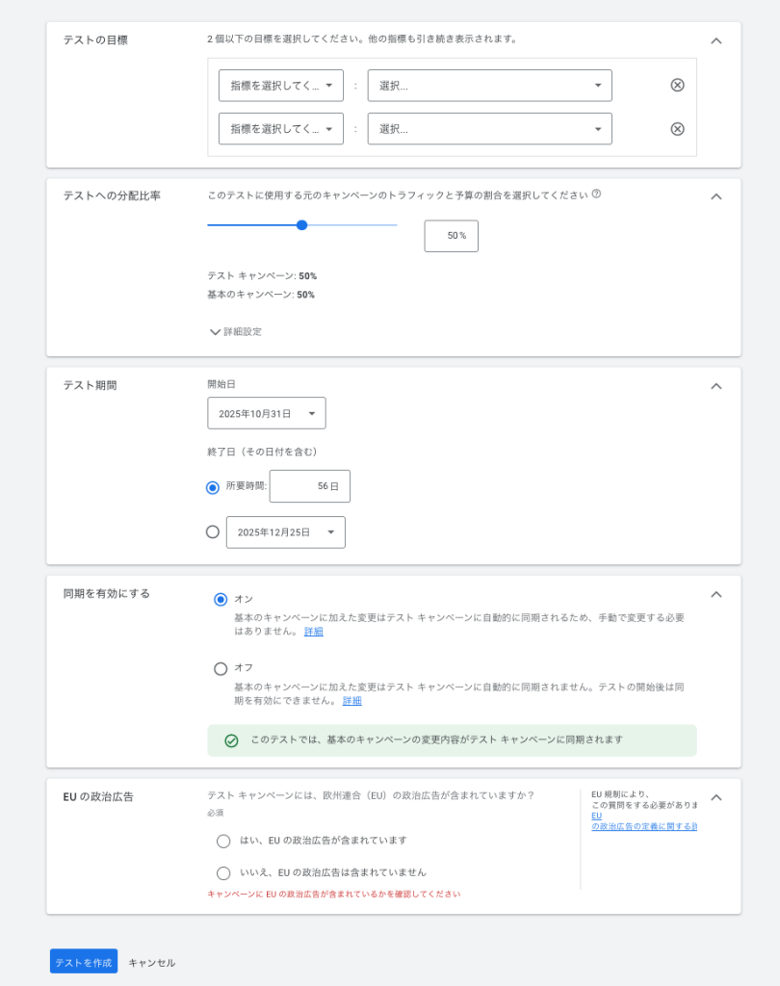780x986 pixels.
Task: Select はい、EU の政治広告が含まれています
Action: pos(222,842)
